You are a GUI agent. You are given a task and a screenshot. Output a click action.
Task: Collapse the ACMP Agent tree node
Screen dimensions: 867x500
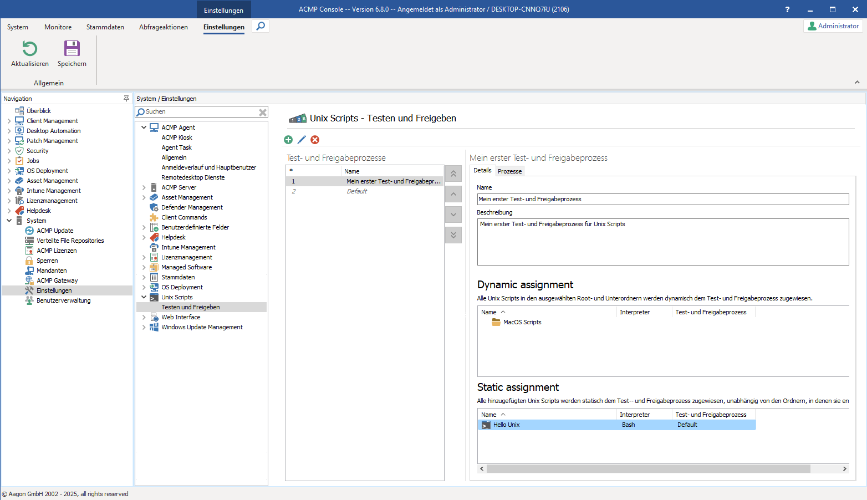pos(144,127)
